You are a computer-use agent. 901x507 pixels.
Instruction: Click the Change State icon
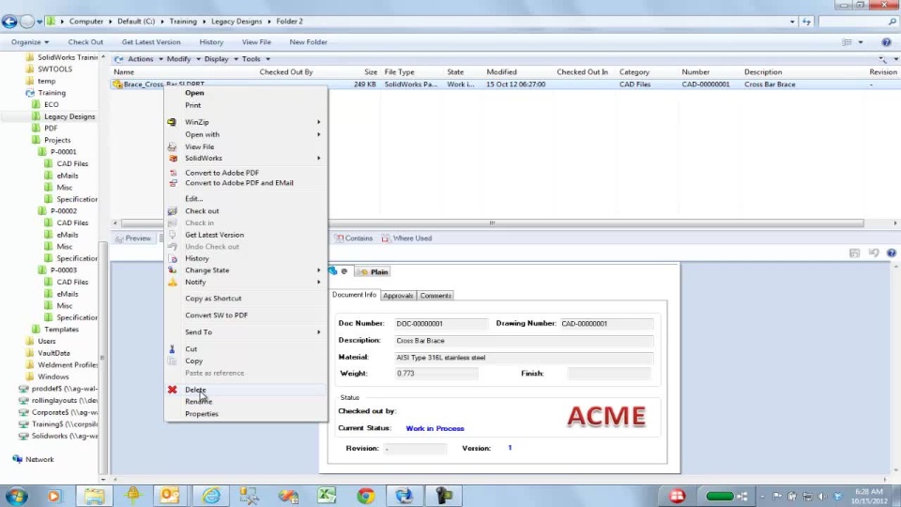pyautogui.click(x=172, y=270)
